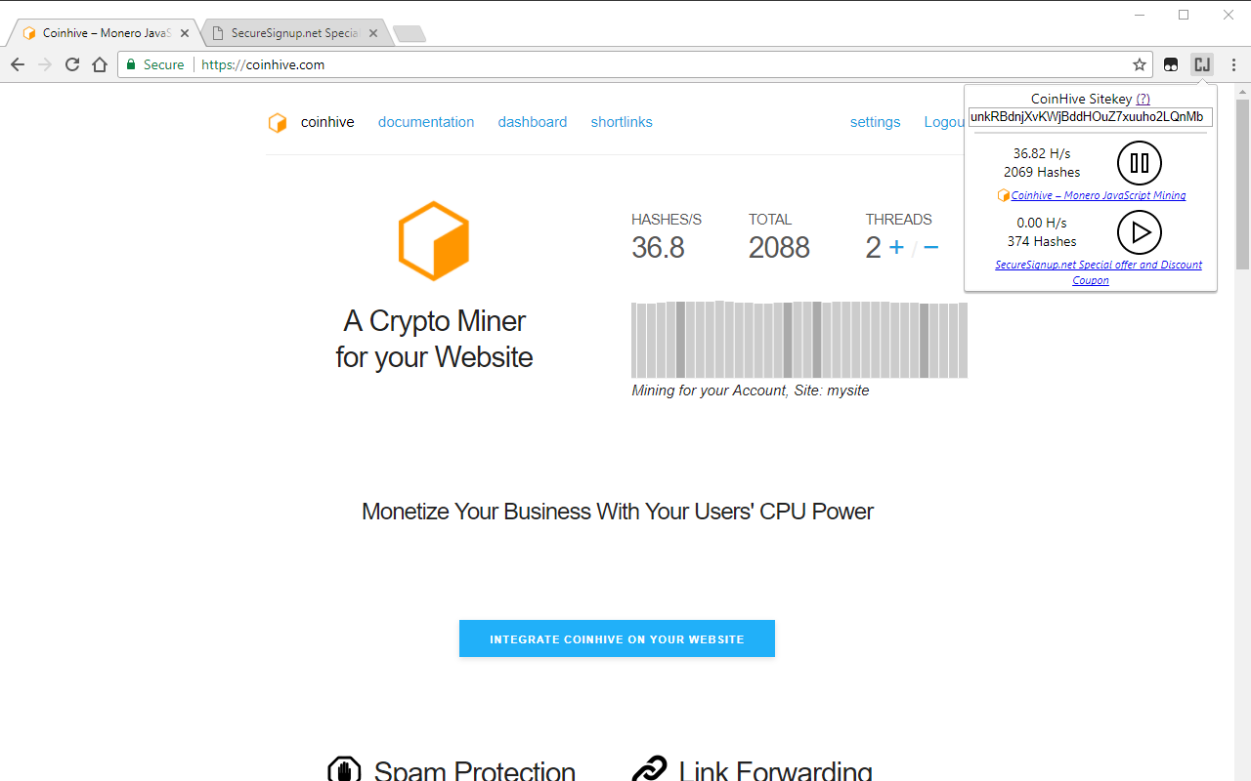Bookmark this page with the star icon
Image resolution: width=1251 pixels, height=781 pixels.
1140,64
